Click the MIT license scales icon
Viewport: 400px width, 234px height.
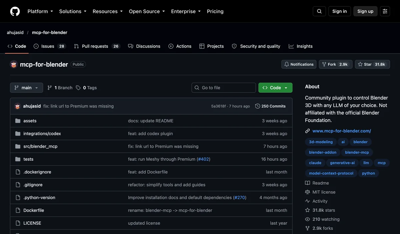308,192
